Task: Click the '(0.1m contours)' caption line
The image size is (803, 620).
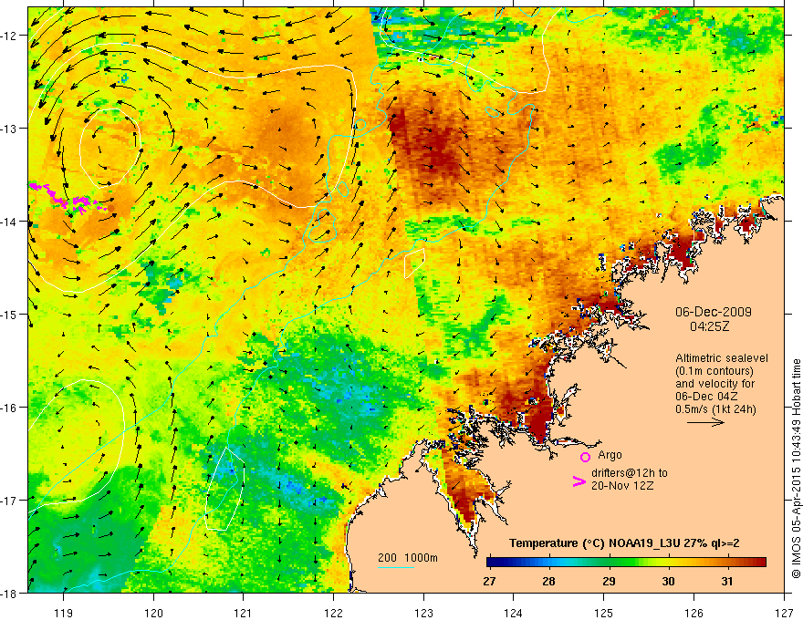Action: click(714, 371)
